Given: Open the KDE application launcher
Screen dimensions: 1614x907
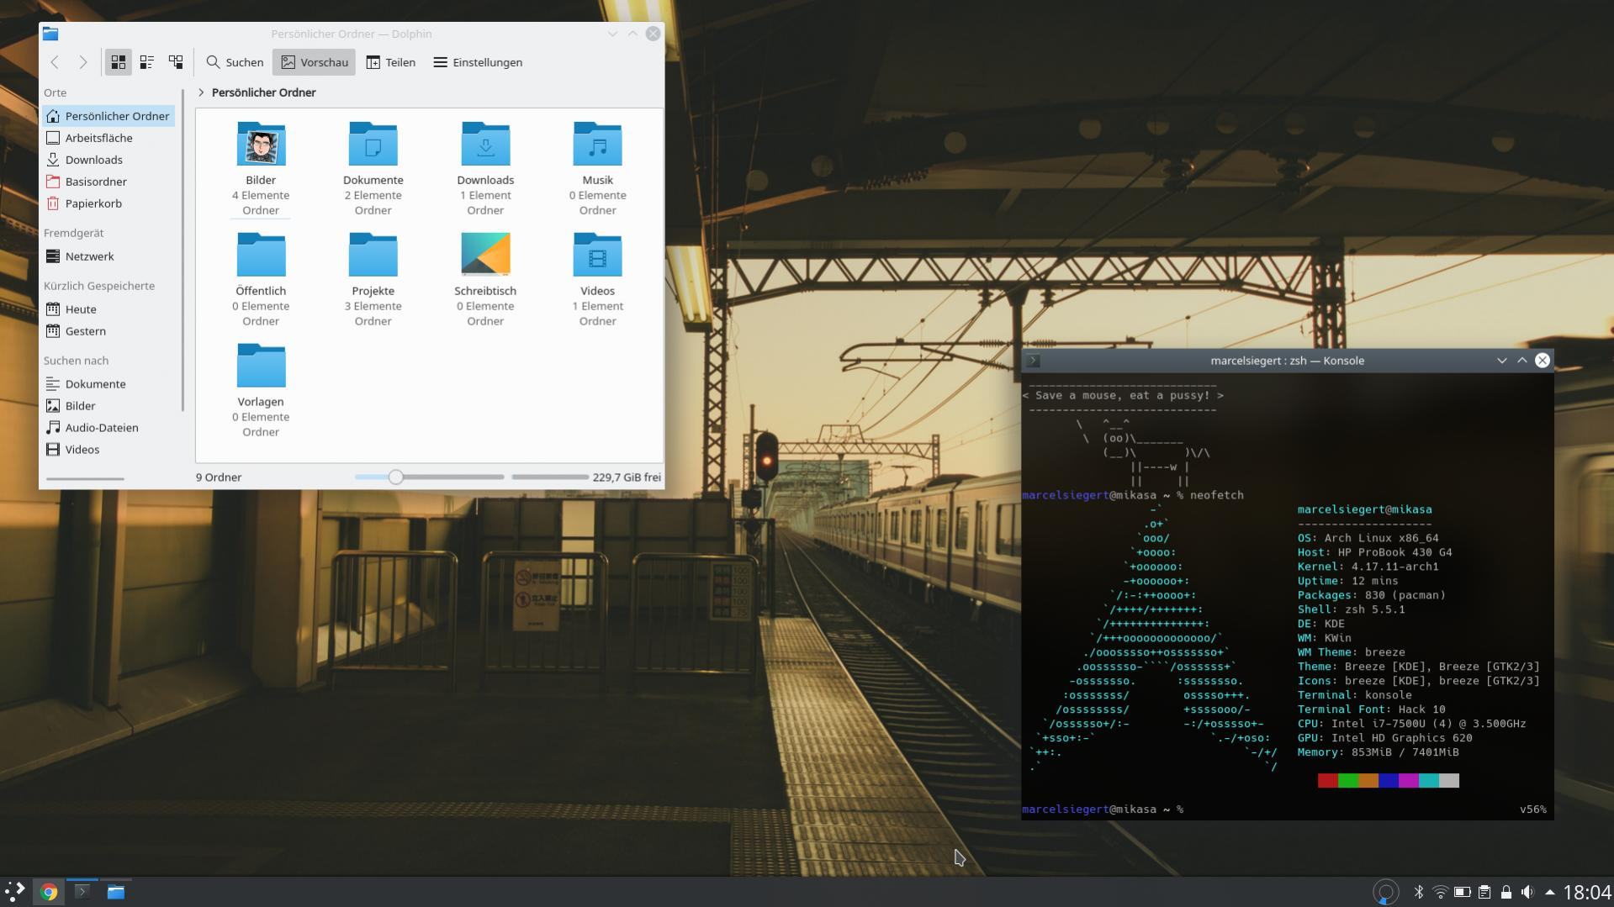Looking at the screenshot, I should 15,892.
